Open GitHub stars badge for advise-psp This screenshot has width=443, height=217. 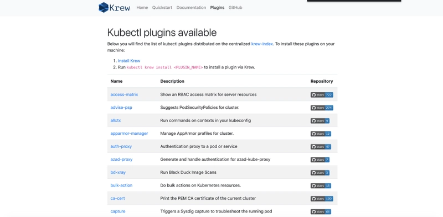pyautogui.click(x=322, y=108)
